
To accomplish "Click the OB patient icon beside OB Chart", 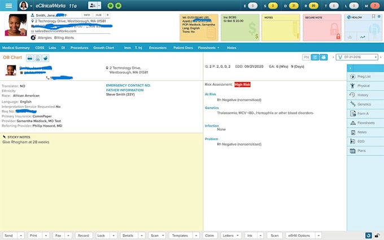I will click(37, 58).
